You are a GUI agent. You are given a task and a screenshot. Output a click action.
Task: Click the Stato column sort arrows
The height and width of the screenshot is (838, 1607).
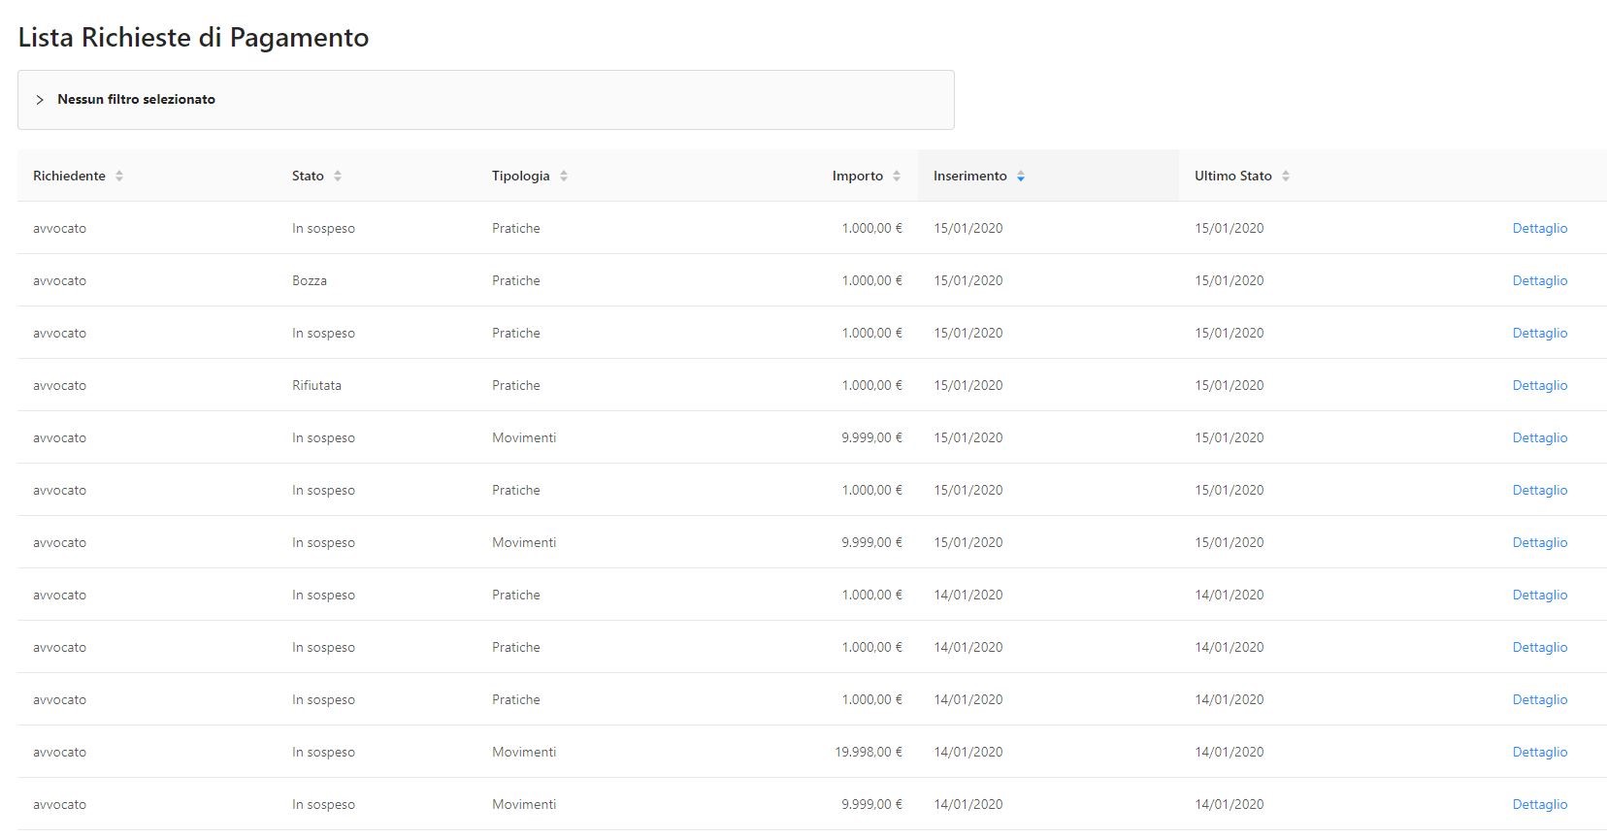click(338, 176)
